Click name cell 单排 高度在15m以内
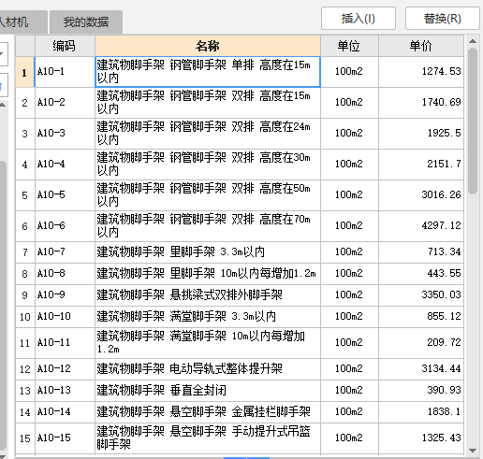 208,72
